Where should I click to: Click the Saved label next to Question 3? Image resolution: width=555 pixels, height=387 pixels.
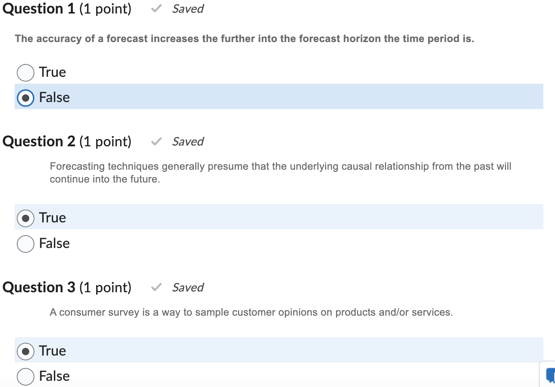(188, 288)
